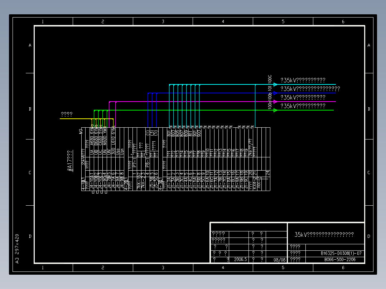Click the blue arrowhead marker
The image size is (386, 289).
[x=275, y=93]
